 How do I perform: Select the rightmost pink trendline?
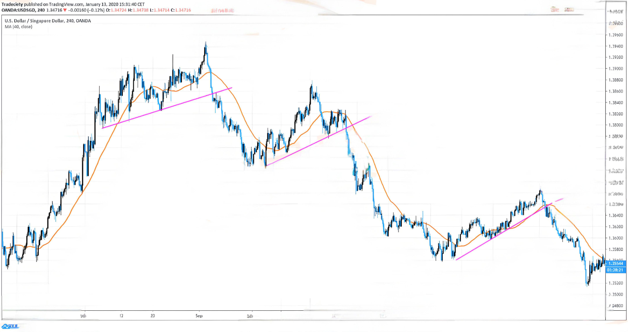(508, 229)
